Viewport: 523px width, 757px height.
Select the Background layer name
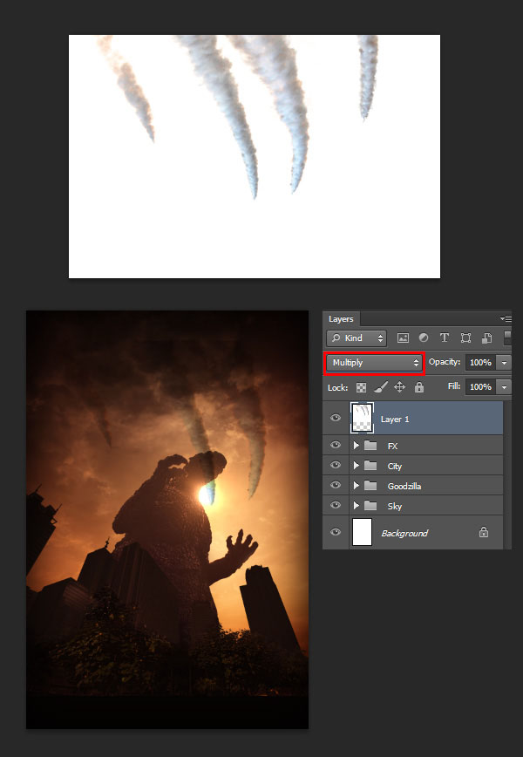click(x=404, y=533)
